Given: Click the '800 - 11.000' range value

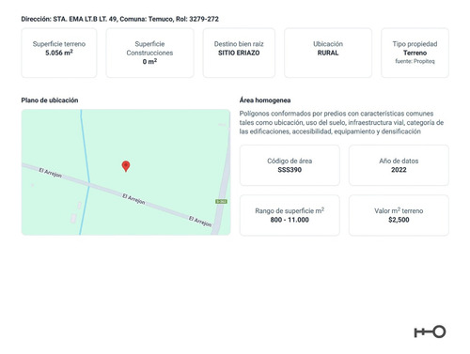Looking at the screenshot, I should point(290,220).
